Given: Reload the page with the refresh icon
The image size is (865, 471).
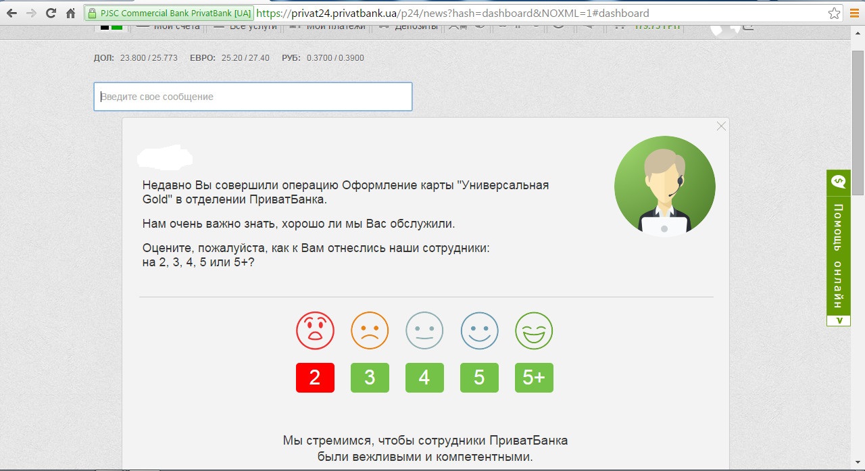Looking at the screenshot, I should [51, 13].
